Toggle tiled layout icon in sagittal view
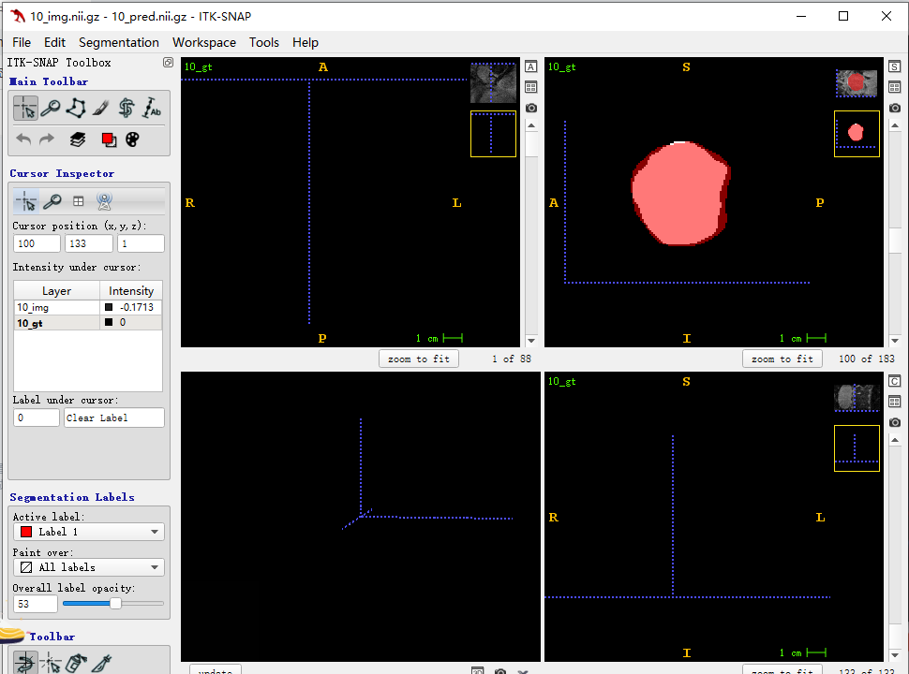The height and width of the screenshot is (674, 909). (x=895, y=87)
